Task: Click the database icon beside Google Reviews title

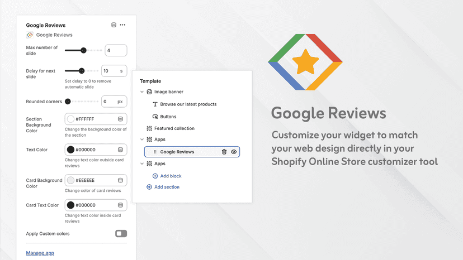Action: 114,25
